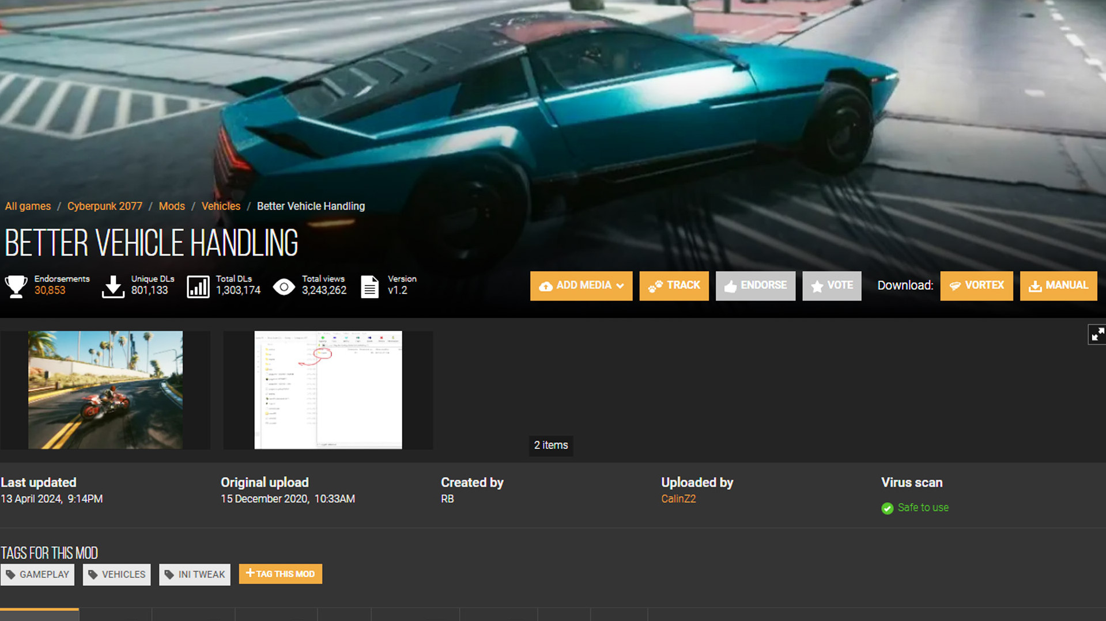Vote for this mod
This screenshot has width=1106, height=621.
[832, 285]
